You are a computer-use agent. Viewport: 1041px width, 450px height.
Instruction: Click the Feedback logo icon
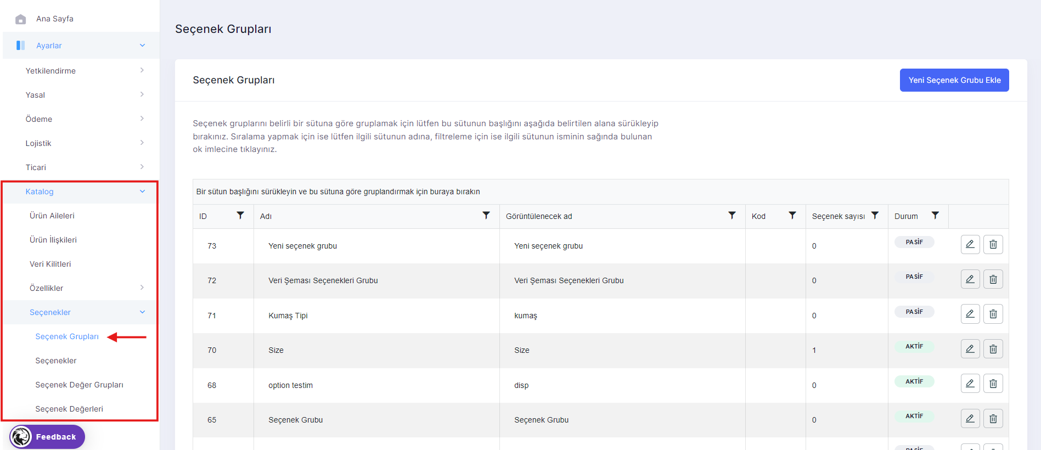21,437
